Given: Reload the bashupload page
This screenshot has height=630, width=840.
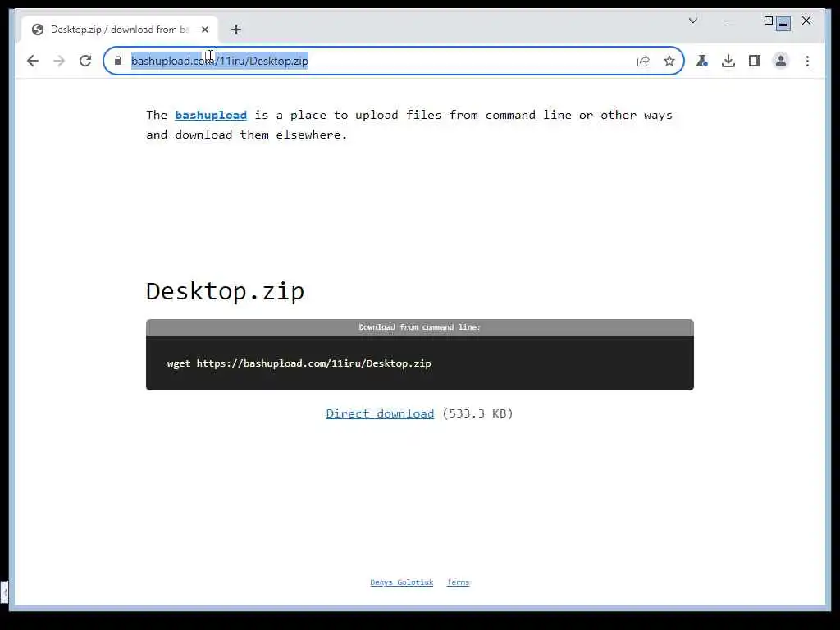Looking at the screenshot, I should 85,61.
